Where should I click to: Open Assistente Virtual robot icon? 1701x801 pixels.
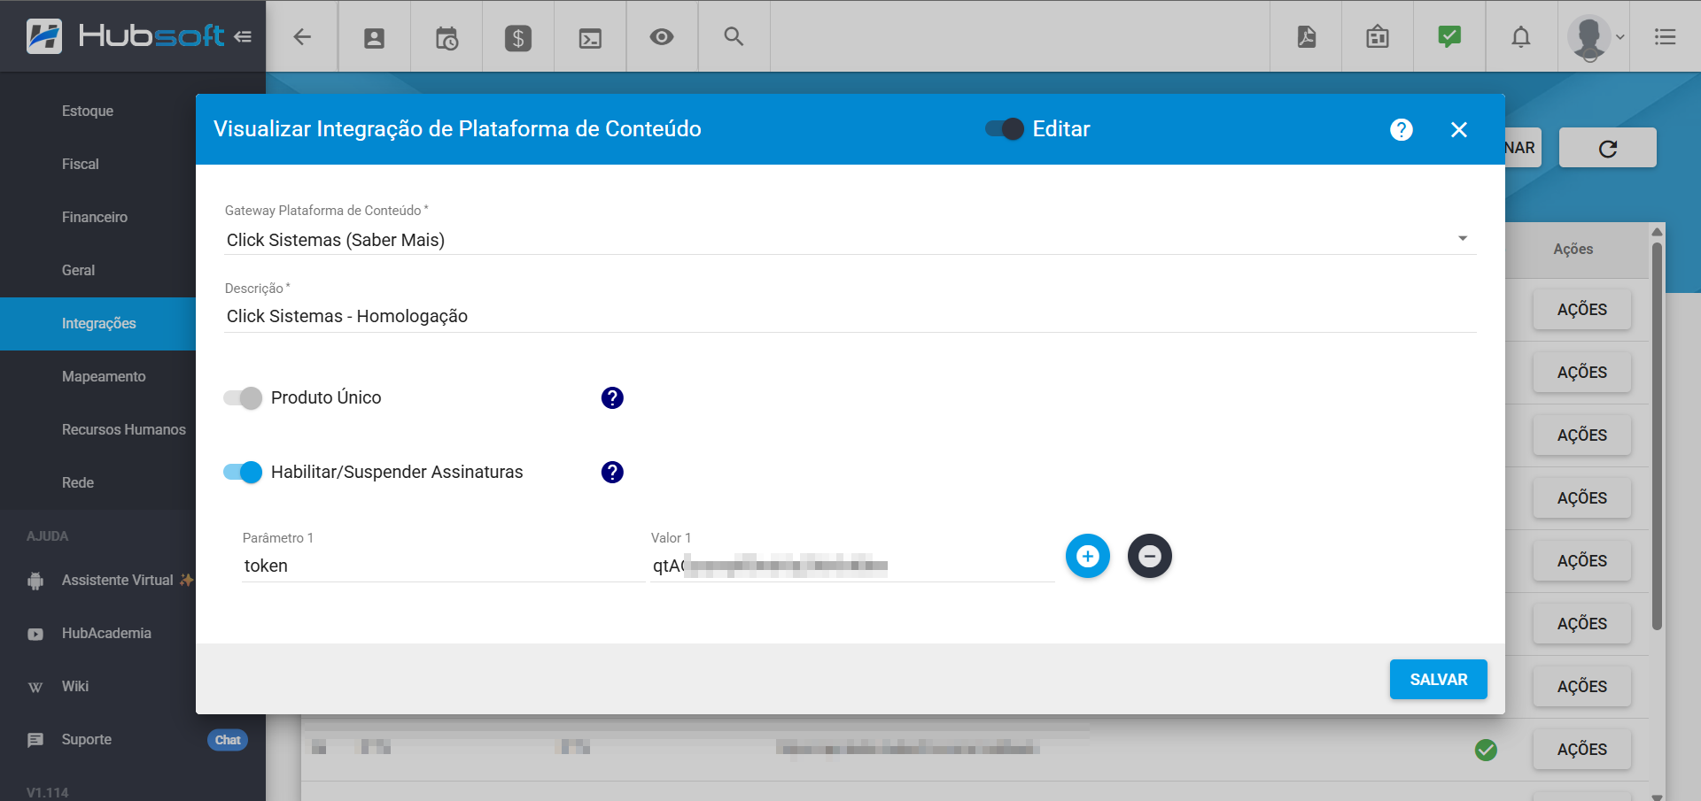pos(35,581)
